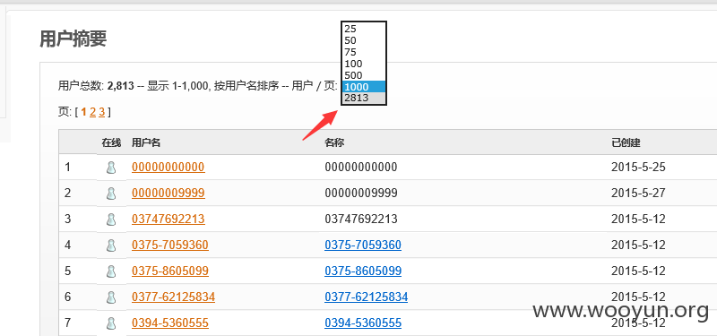Go to page 2 of users
The height and width of the screenshot is (336, 717).
pos(93,112)
